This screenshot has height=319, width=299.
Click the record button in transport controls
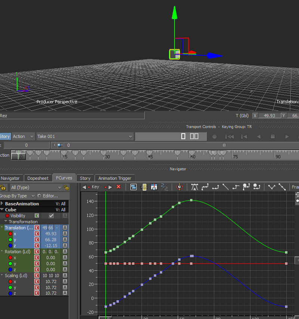214,136
